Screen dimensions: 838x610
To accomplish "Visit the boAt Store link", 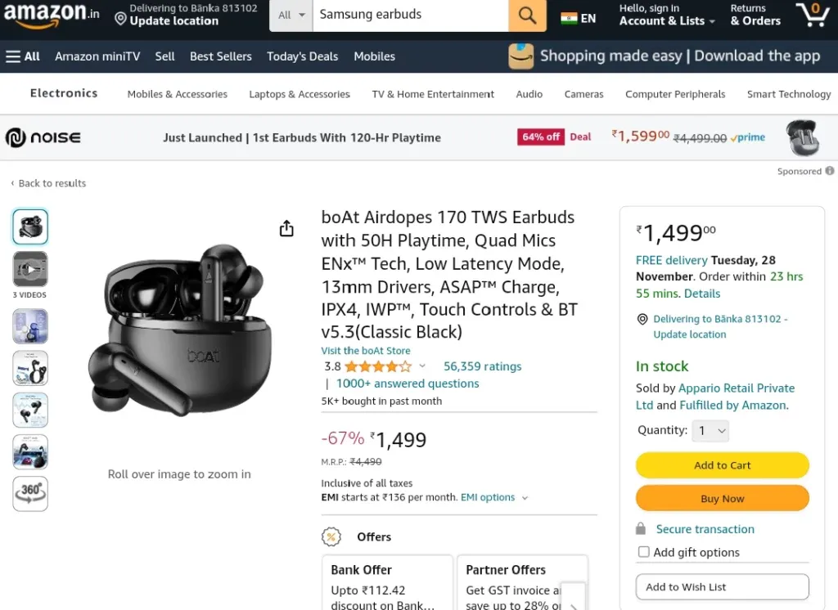I will [366, 351].
